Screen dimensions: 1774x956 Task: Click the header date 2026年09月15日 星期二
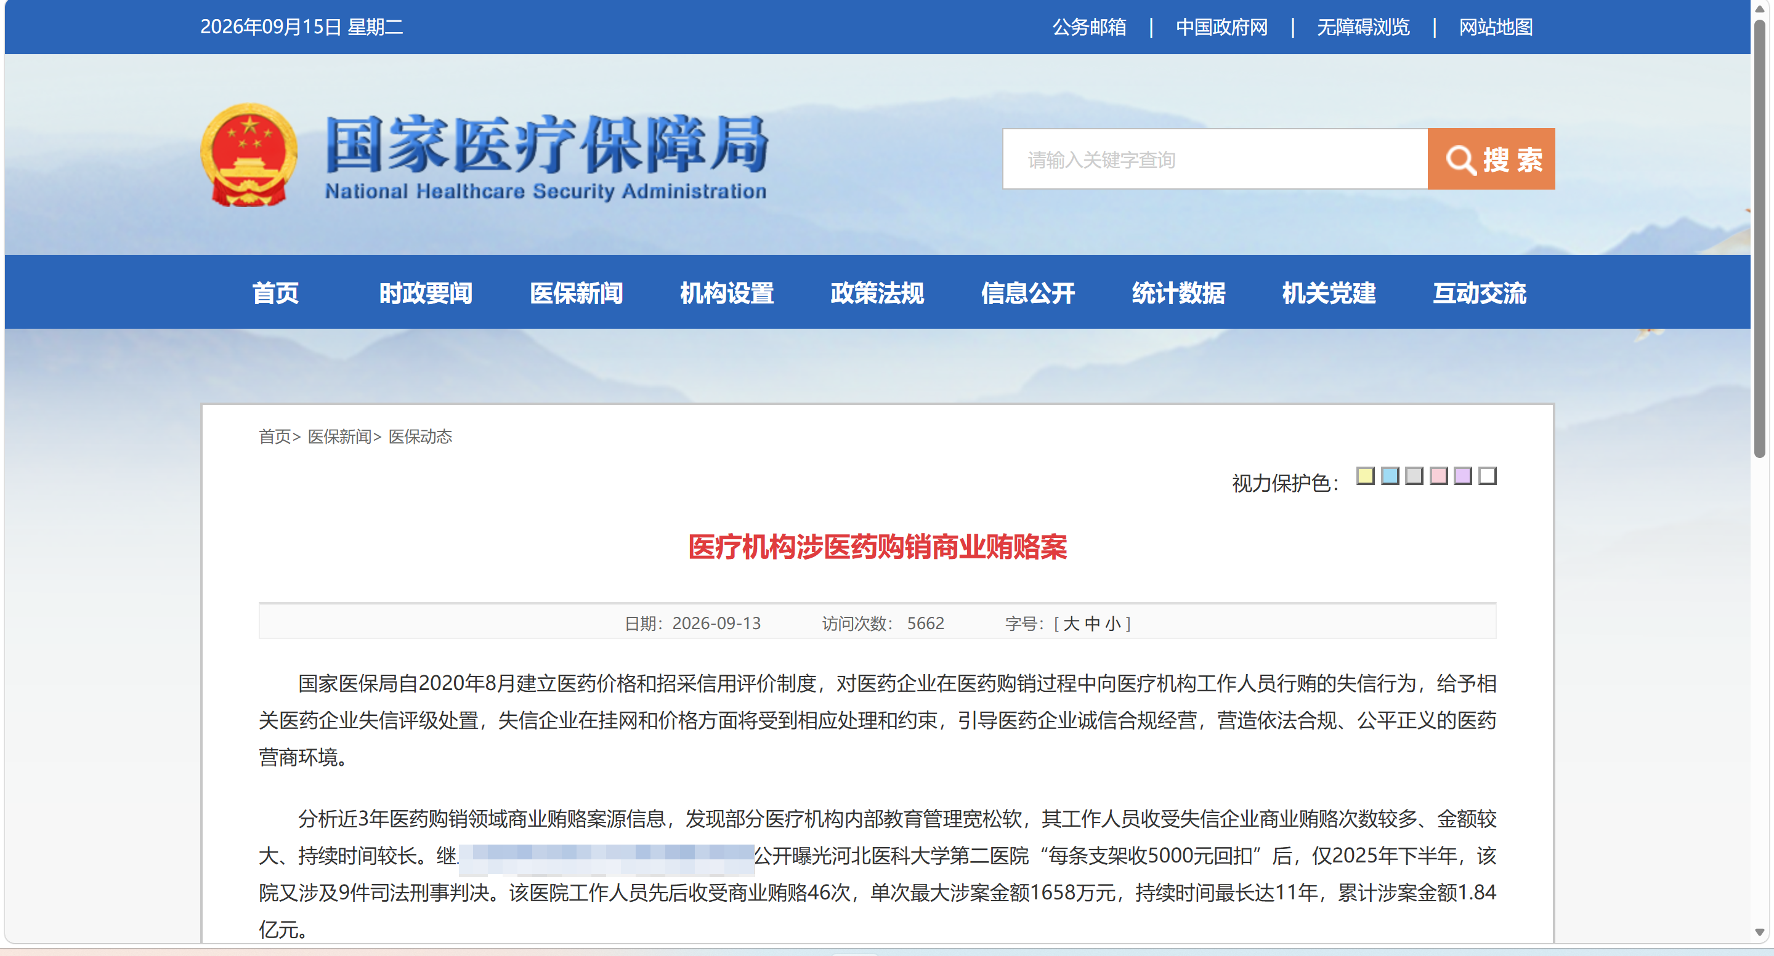pos(302,27)
